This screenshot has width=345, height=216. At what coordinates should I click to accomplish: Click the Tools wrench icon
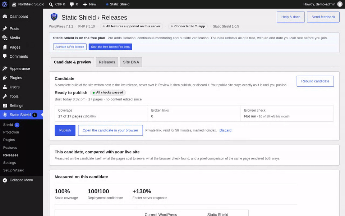pos(5,96)
